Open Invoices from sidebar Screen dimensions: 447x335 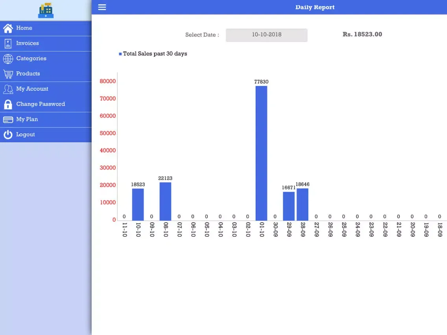point(46,43)
